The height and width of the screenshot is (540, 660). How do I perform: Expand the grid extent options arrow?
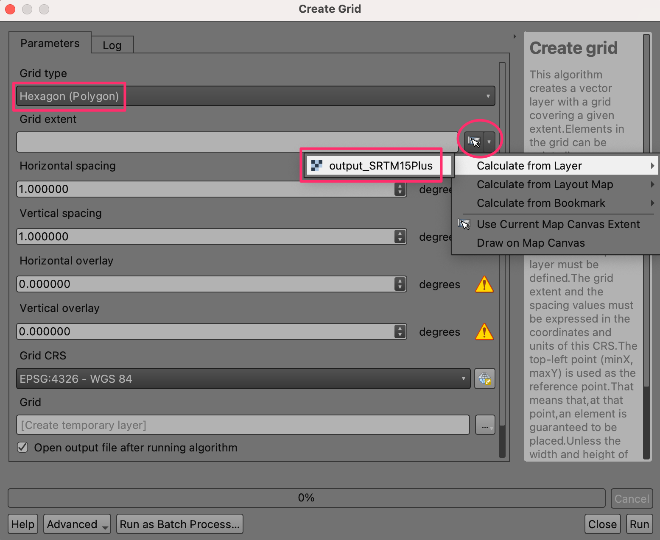(489, 142)
